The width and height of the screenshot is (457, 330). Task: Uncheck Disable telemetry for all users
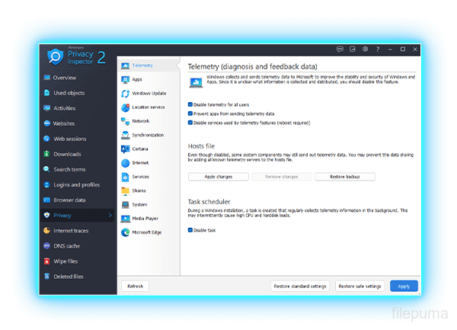coord(190,104)
